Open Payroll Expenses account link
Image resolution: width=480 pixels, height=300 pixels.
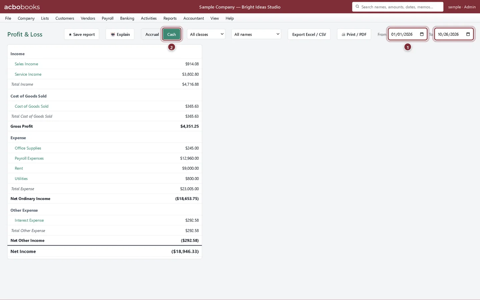[29, 158]
